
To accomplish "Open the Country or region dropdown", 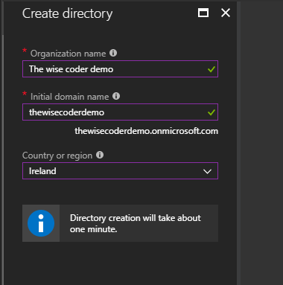I will pos(120,171).
